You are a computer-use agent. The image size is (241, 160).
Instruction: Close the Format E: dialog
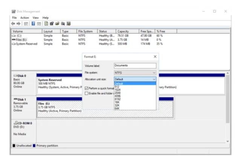click(155, 57)
